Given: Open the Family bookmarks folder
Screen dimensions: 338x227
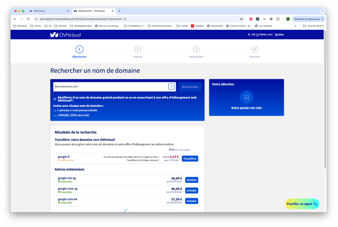Looking at the screenshot, I should pyautogui.click(x=182, y=26).
